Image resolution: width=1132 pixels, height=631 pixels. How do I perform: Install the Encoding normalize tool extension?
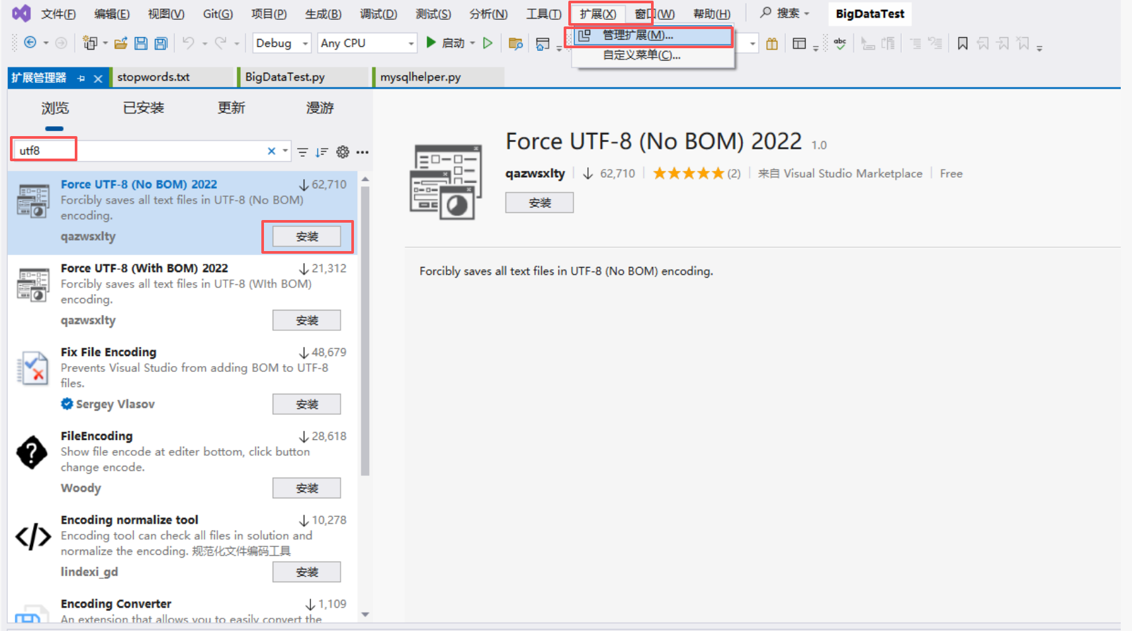[307, 572]
